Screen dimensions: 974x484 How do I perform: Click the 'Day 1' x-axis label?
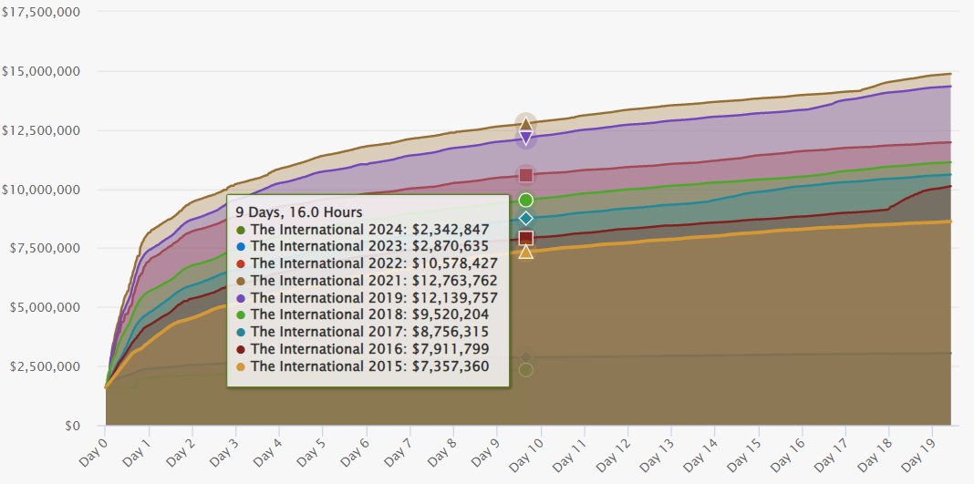(x=135, y=452)
